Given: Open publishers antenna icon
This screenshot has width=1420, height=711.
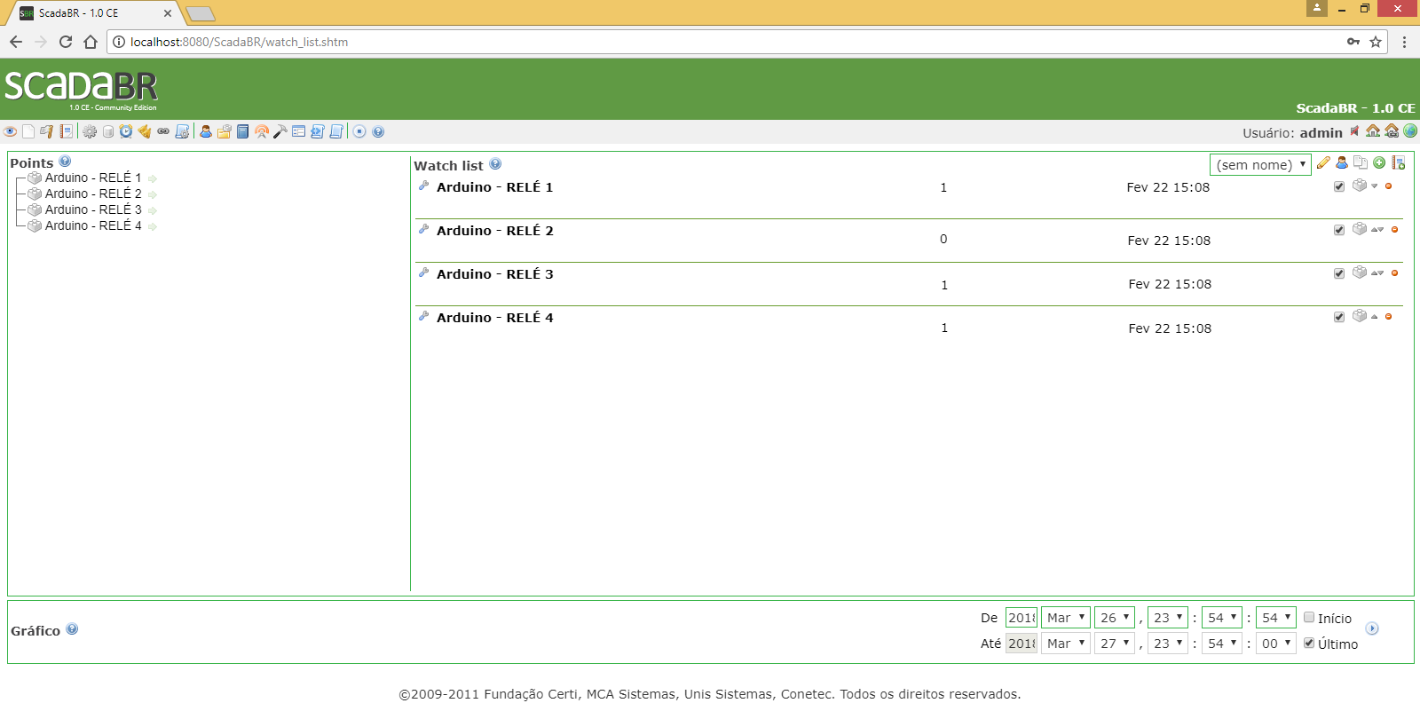Looking at the screenshot, I should (262, 131).
